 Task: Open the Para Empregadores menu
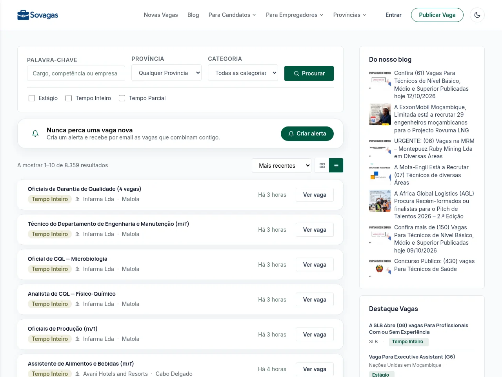pos(295,15)
